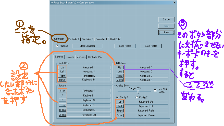Click the A button mapping

63,95
